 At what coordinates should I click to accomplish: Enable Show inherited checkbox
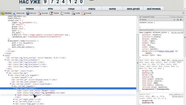[x=170, y=17]
